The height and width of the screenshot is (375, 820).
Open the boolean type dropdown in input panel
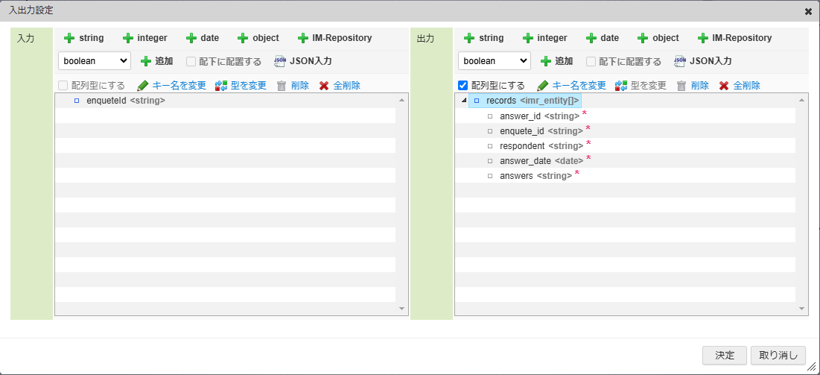point(94,61)
